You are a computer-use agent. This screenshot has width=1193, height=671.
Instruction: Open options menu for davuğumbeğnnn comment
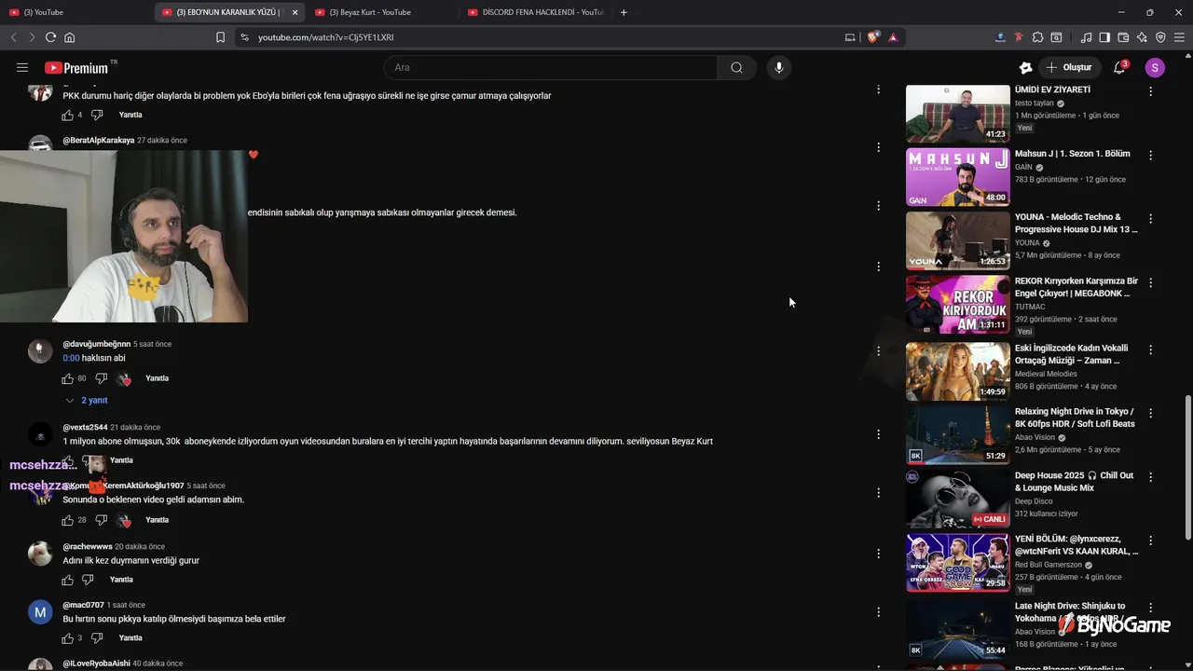pyautogui.click(x=878, y=351)
